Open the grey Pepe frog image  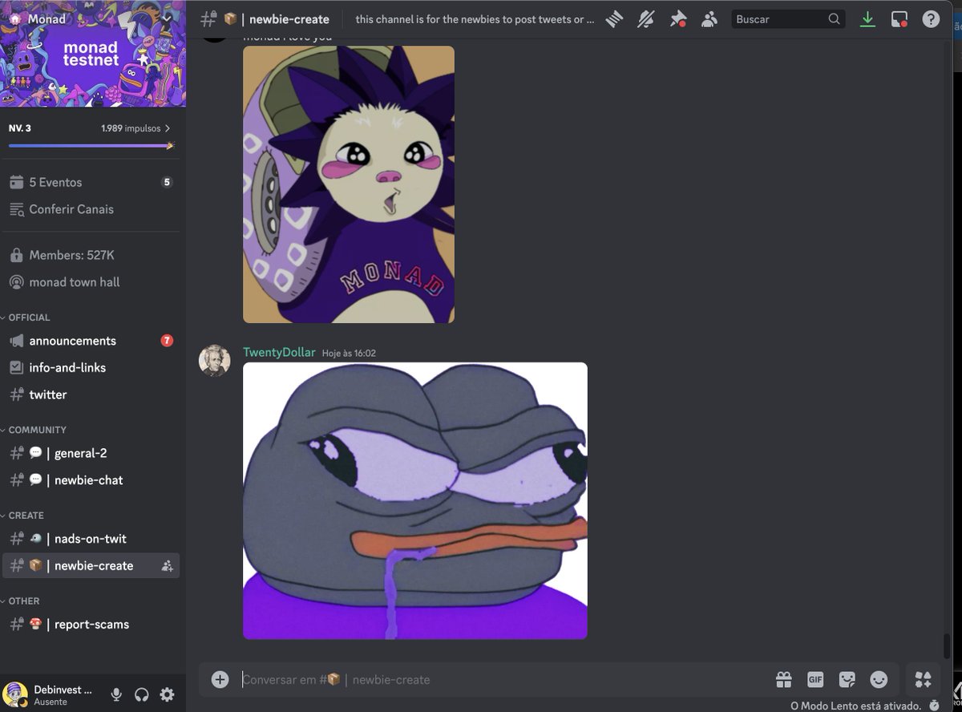tap(415, 501)
